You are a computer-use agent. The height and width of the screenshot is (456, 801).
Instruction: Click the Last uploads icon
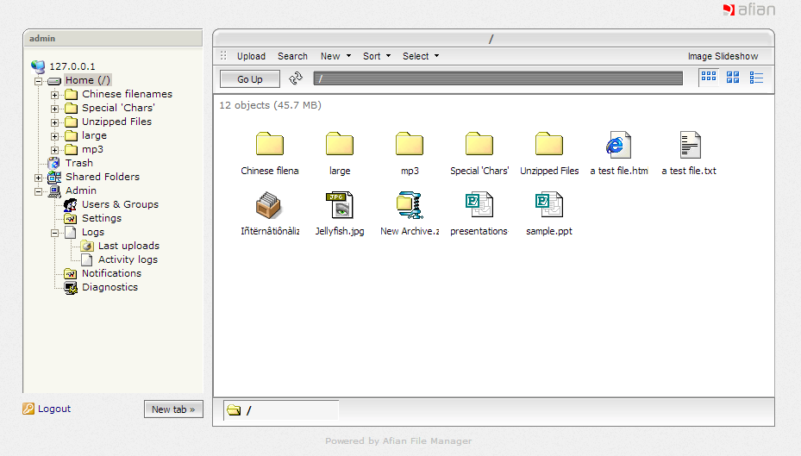[87, 247]
